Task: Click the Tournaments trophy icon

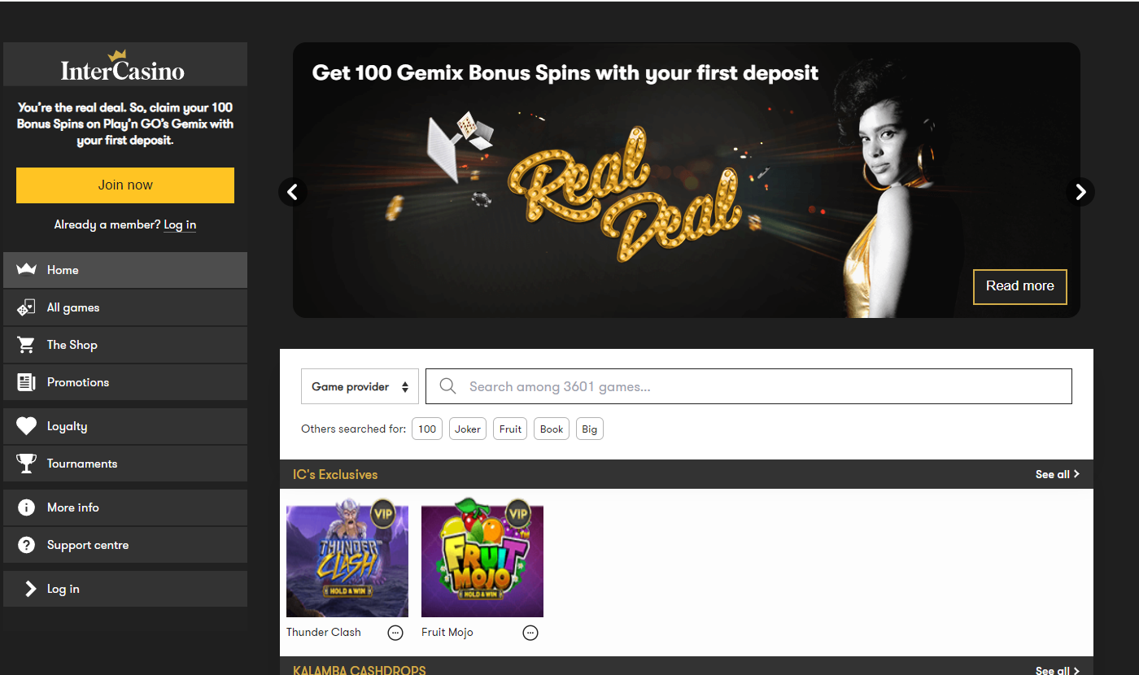Action: [26, 464]
